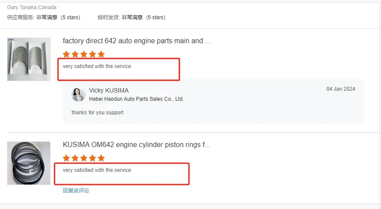Viewport: 381px width, 209px height.
Task: Click first star of the piston rings review
Action: point(66,158)
